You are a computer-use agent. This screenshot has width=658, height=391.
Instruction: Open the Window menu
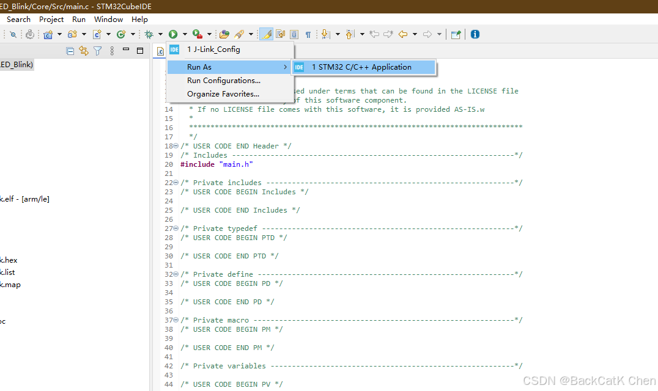point(108,20)
